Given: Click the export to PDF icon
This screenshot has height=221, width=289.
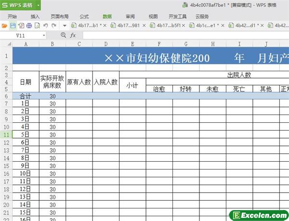Looking at the screenshot, I should coord(21,26).
